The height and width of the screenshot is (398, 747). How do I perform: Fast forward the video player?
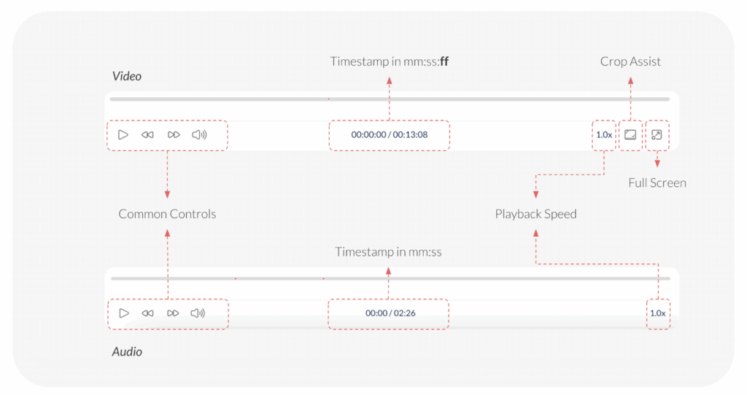[174, 134]
